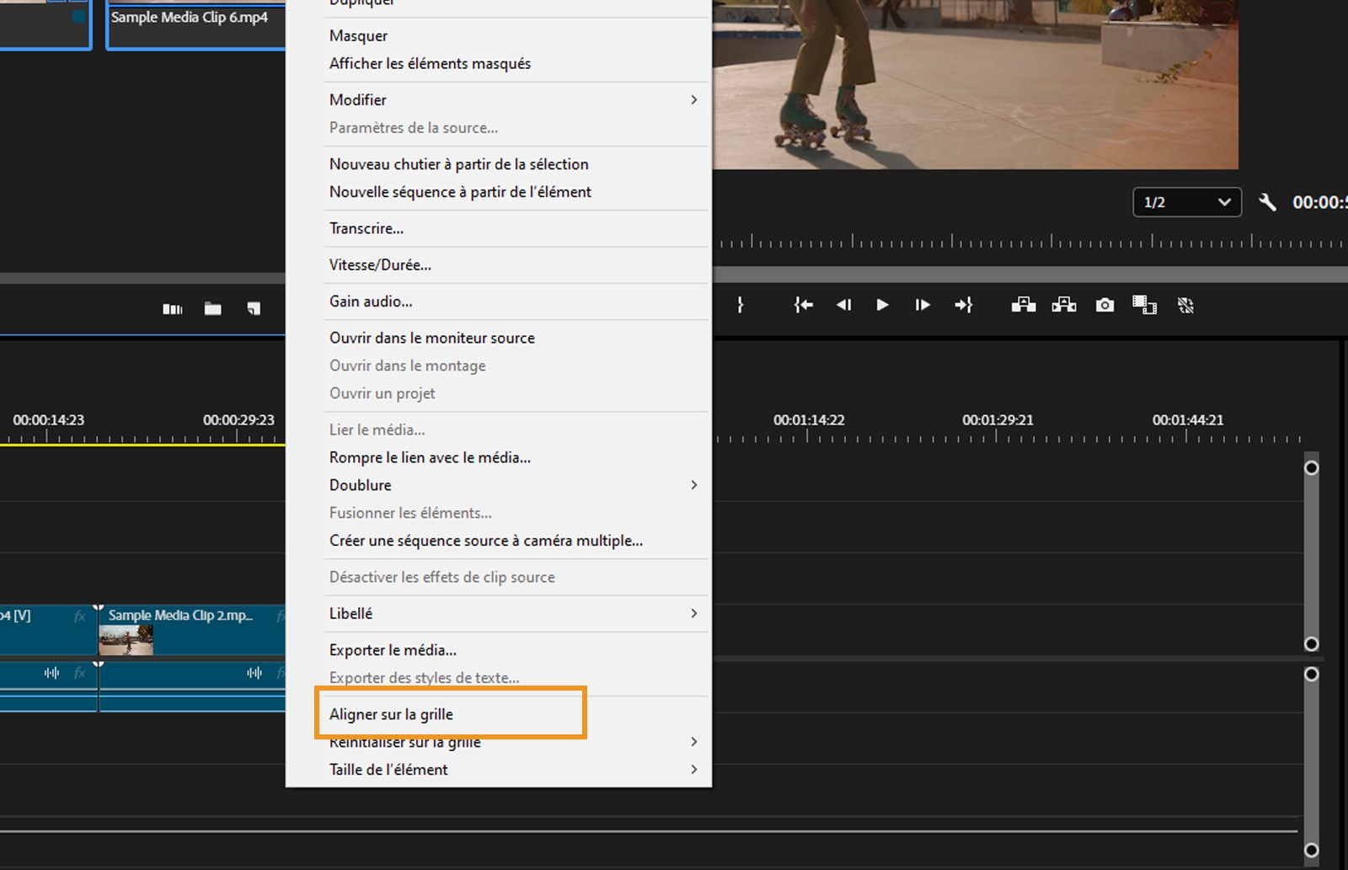Open Program Monitor settings with the wrench icon
The image size is (1348, 870).
(x=1268, y=202)
